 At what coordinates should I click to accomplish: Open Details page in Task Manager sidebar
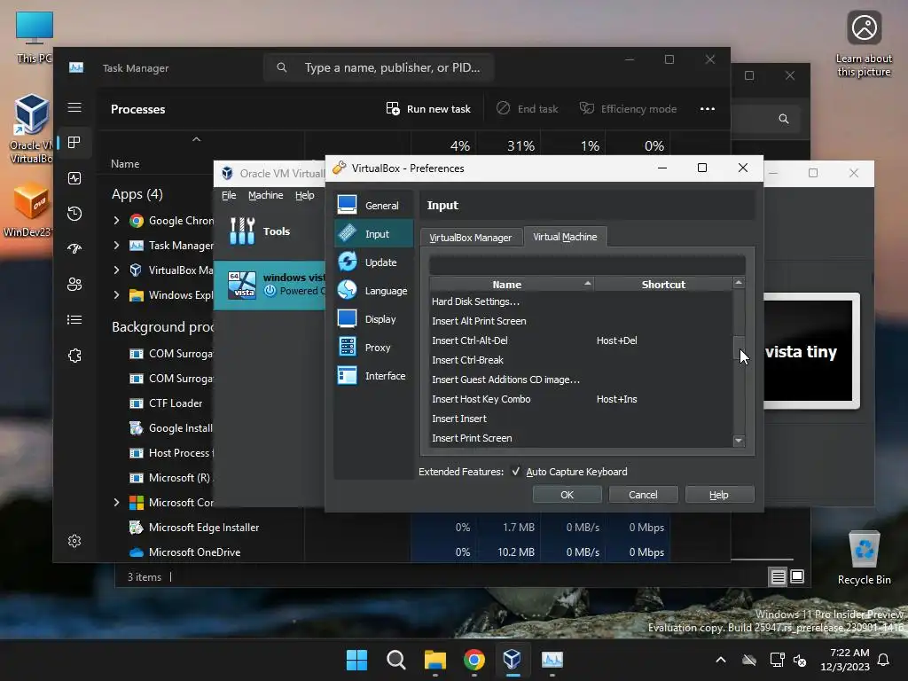[x=74, y=319]
